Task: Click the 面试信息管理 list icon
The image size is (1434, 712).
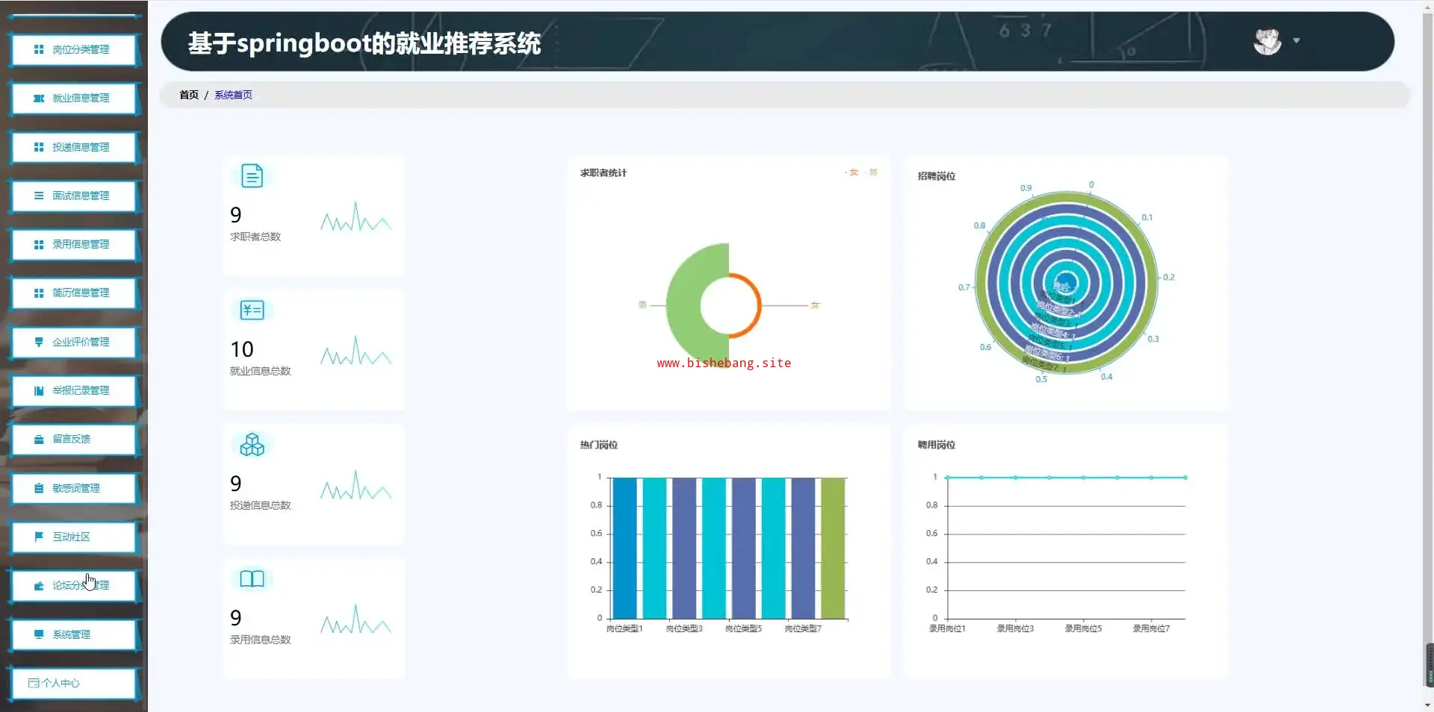Action: point(39,196)
